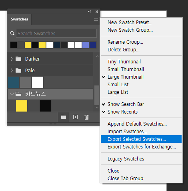Pick the medium gray swatch under Pale
Screen dimensions: 188x191
(x=26, y=82)
